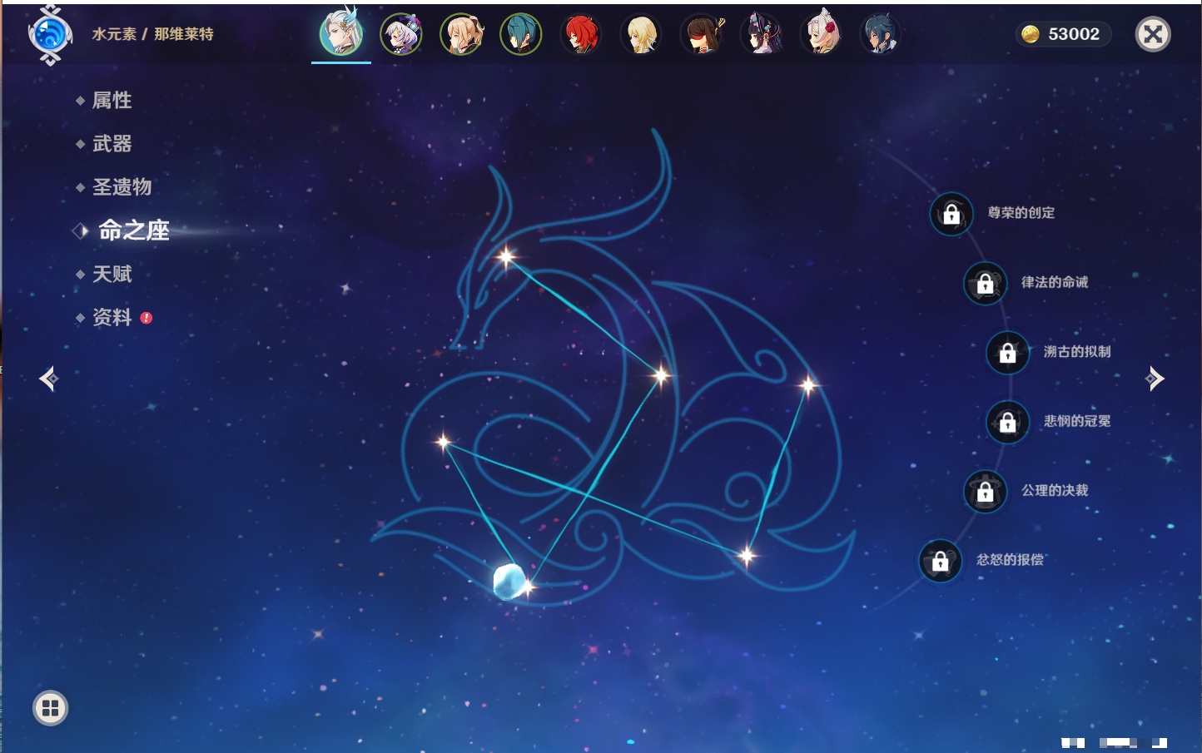Switch to the purple-haired Qiqi avatar
Image resolution: width=1202 pixels, height=753 pixels.
[x=401, y=34]
